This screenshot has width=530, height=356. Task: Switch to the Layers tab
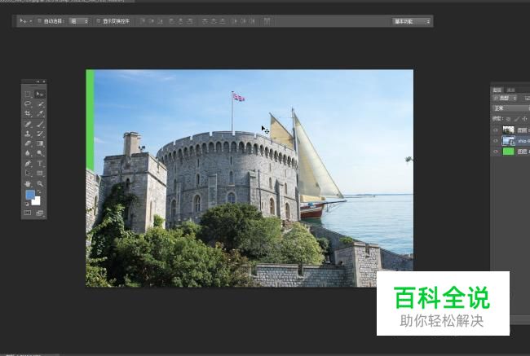pos(497,90)
